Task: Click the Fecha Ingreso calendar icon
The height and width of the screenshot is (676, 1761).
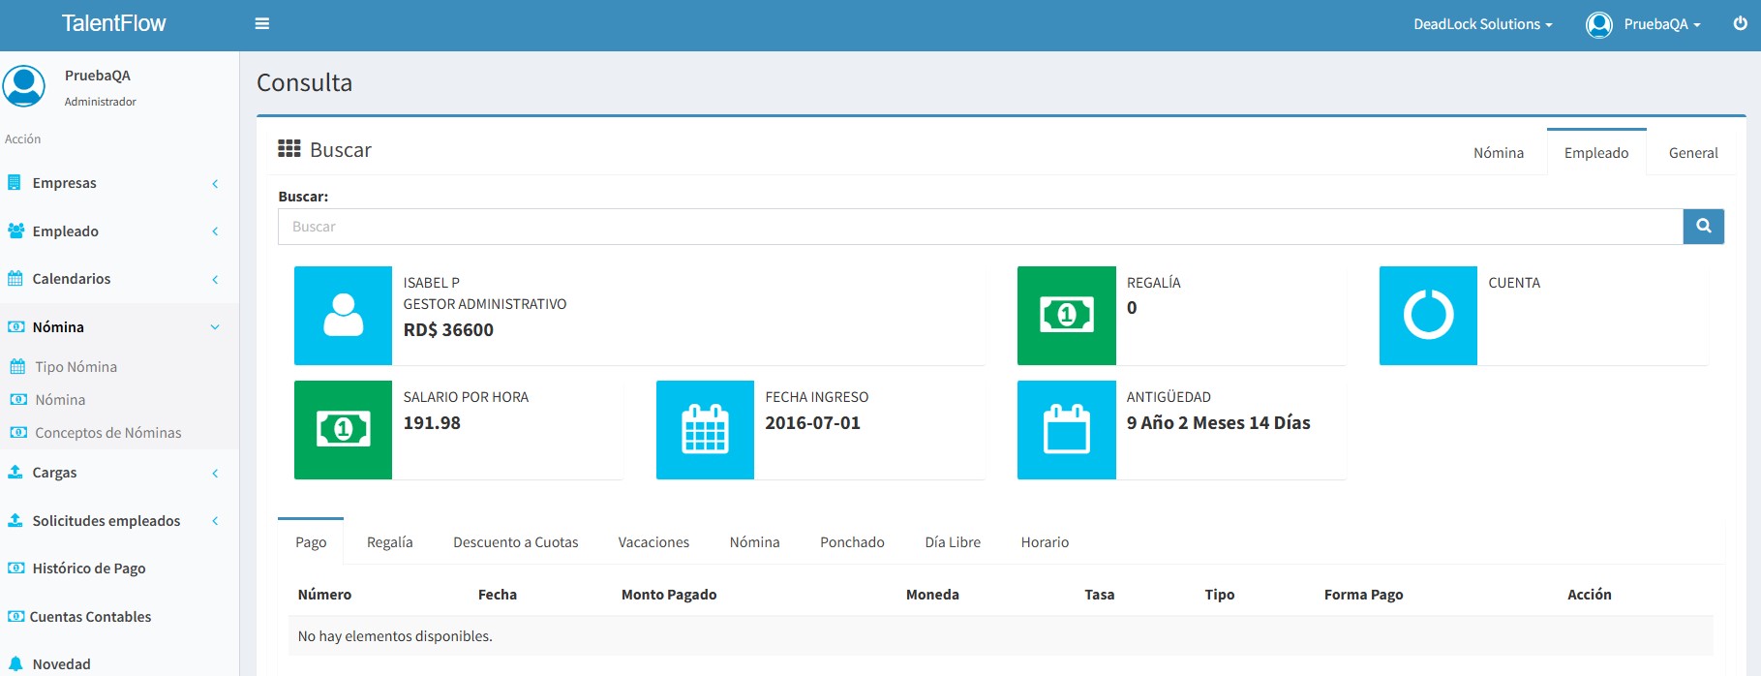Action: (705, 430)
